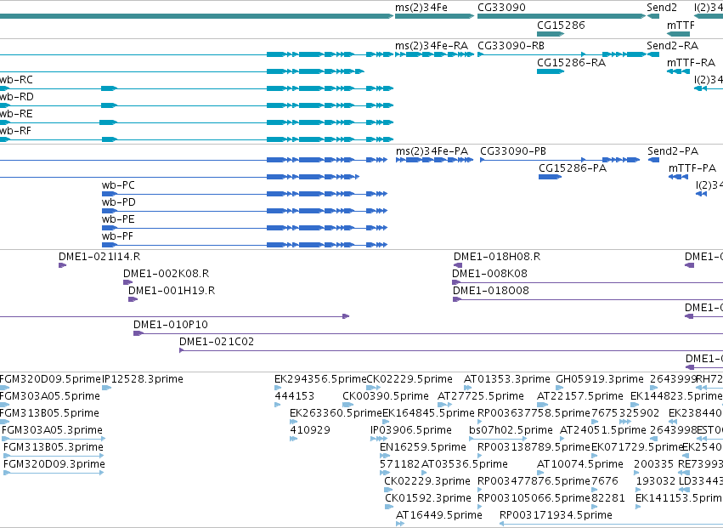This screenshot has height=528, width=723.
Task: Click transcript ms(2)34Fe-RA label
Action: point(432,46)
